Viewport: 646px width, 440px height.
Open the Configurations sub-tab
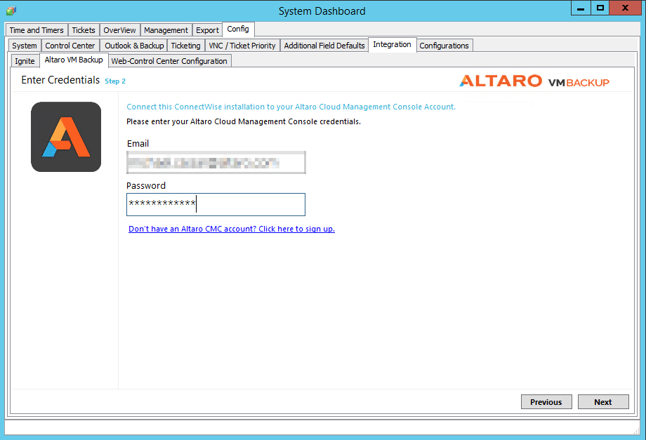pyautogui.click(x=444, y=46)
